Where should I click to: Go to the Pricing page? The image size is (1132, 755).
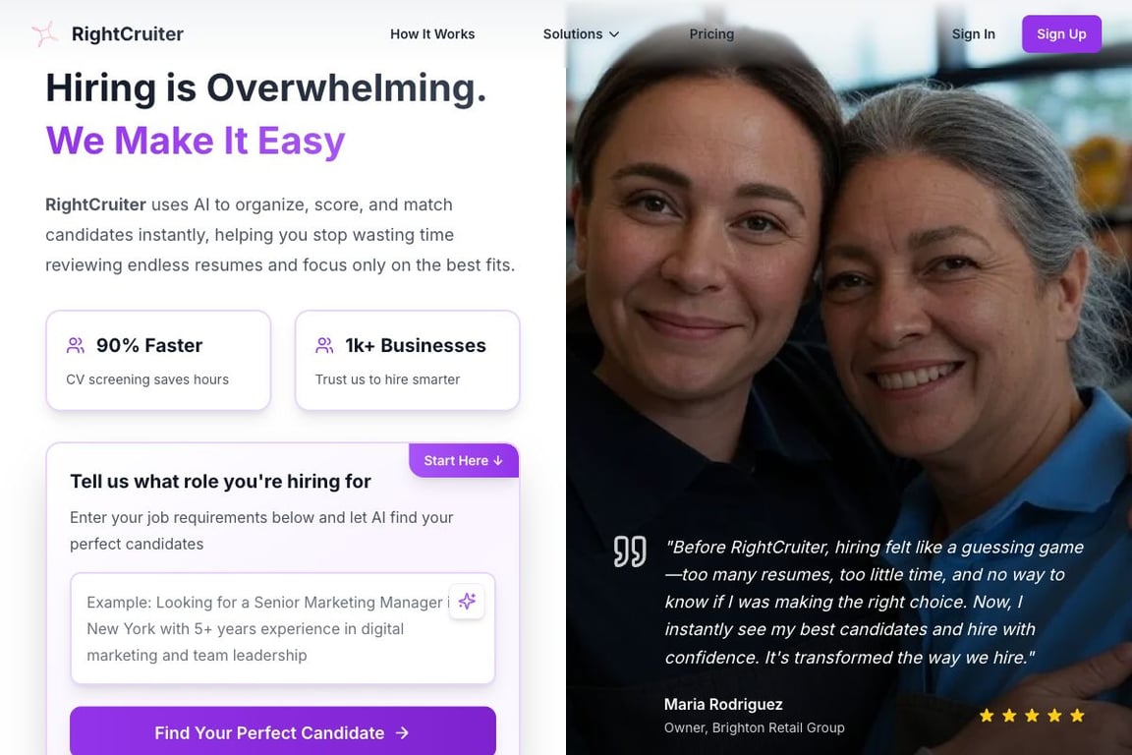(711, 34)
